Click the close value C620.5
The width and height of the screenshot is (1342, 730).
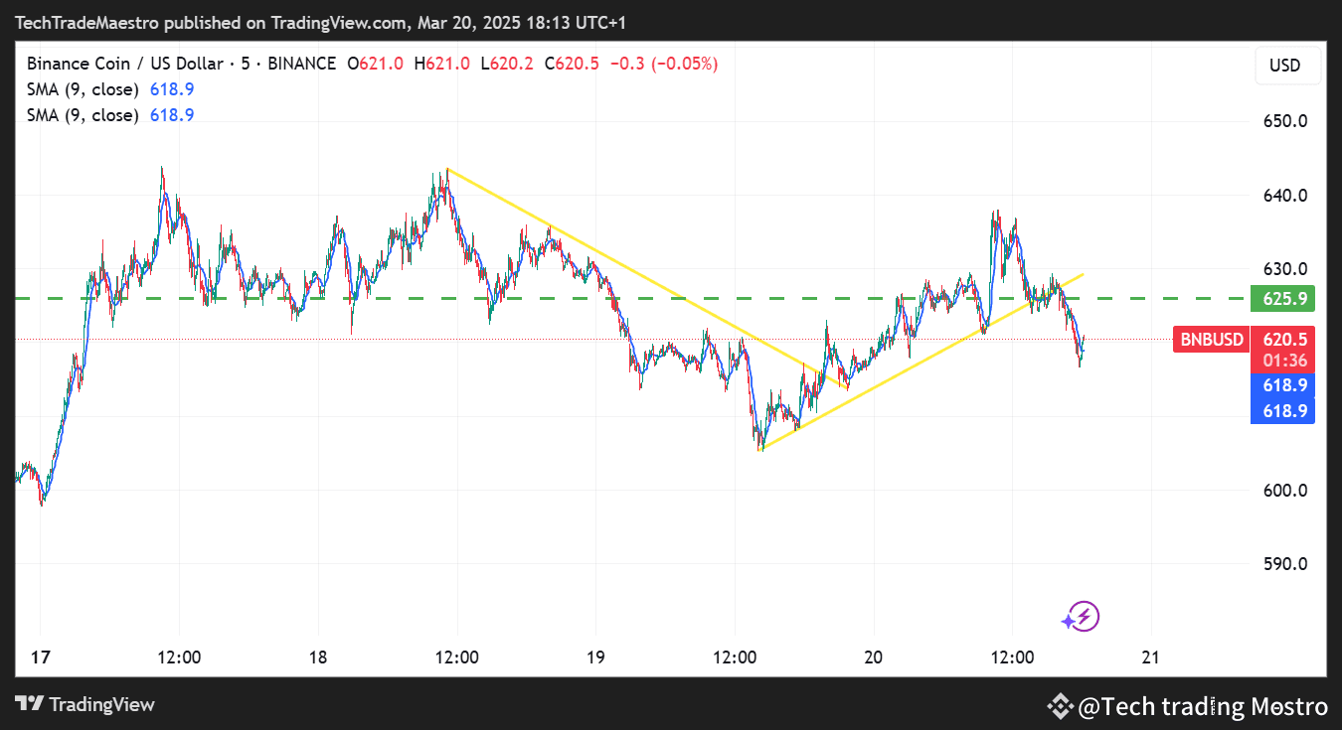click(572, 64)
